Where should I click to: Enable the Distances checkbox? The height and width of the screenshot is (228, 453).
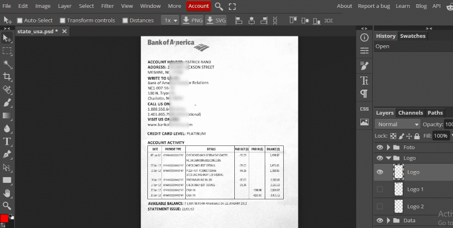(x=125, y=20)
